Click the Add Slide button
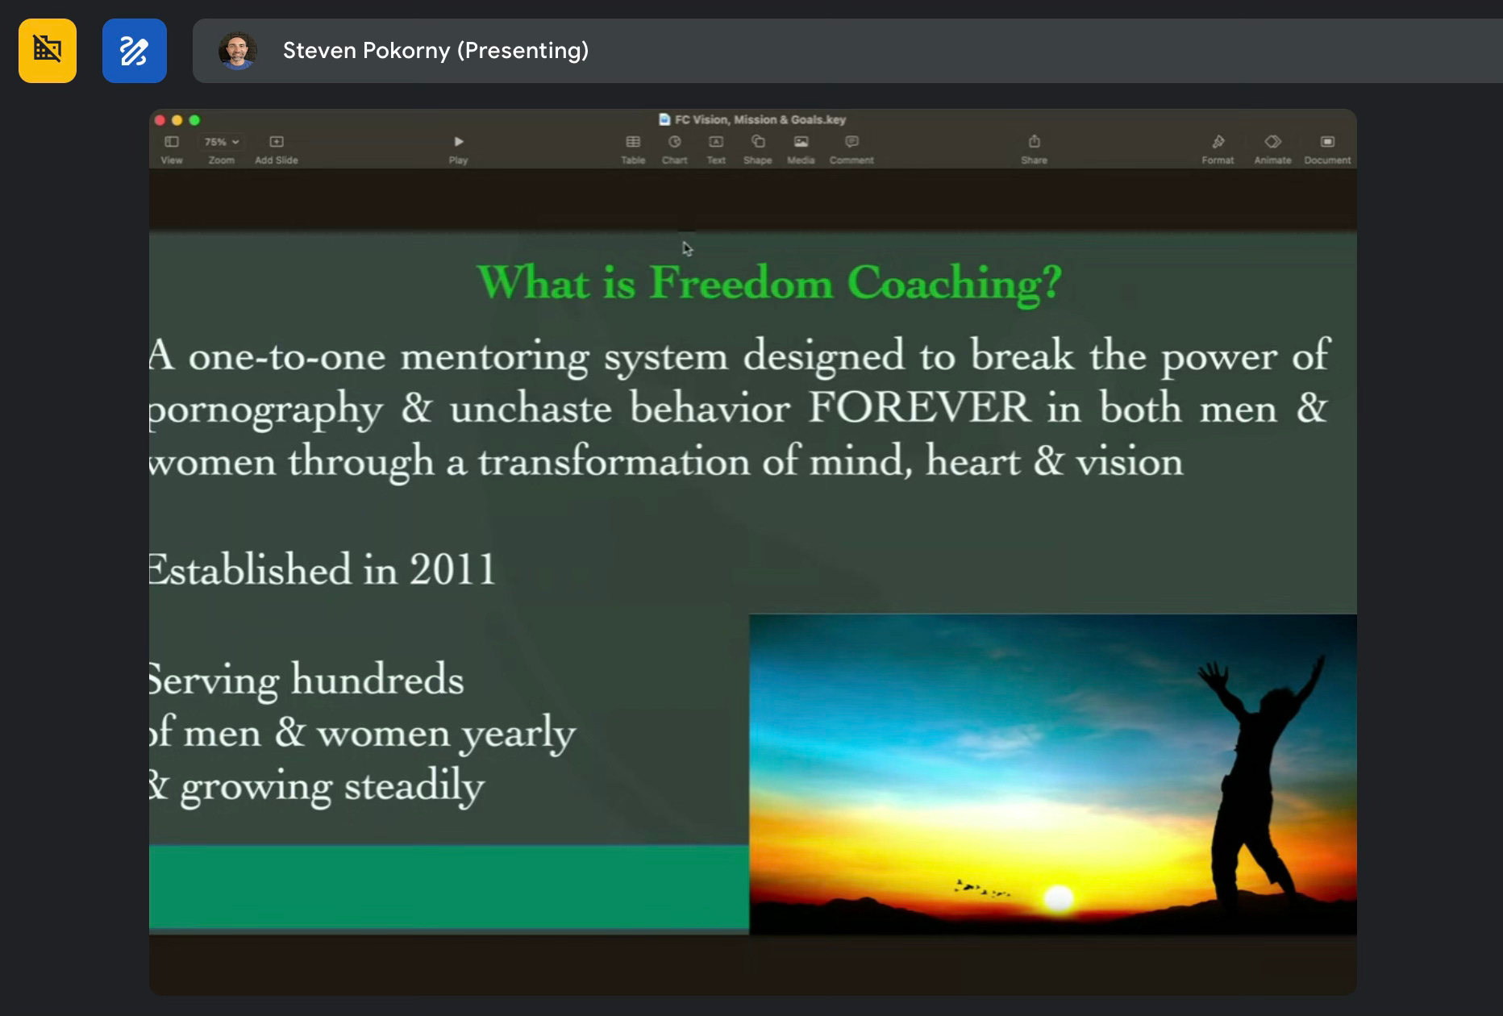Viewport: 1503px width, 1016px height. pyautogui.click(x=277, y=149)
